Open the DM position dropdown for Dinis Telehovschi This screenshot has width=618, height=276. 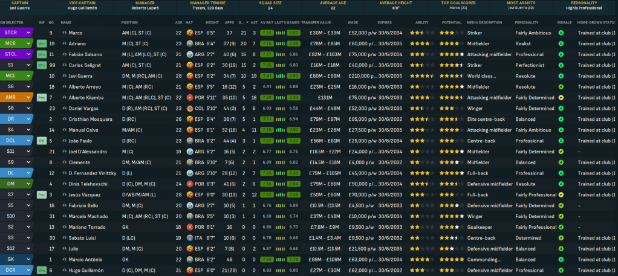click(x=28, y=184)
